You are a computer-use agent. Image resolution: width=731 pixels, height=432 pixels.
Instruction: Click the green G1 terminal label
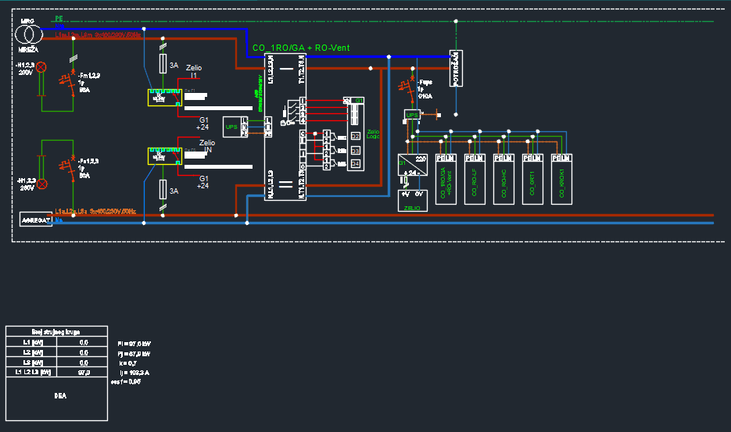tap(360, 101)
